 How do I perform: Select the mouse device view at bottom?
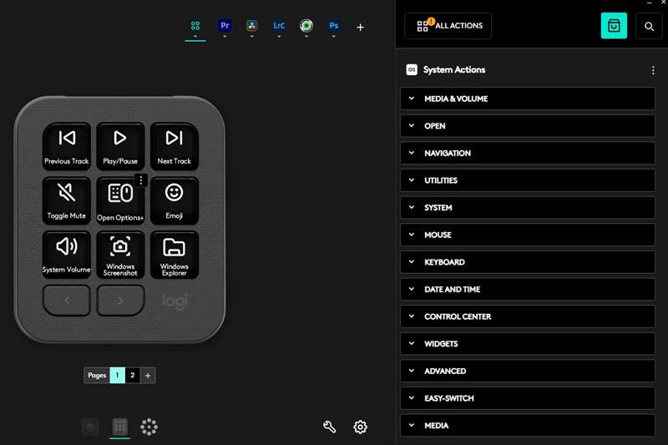click(x=90, y=427)
